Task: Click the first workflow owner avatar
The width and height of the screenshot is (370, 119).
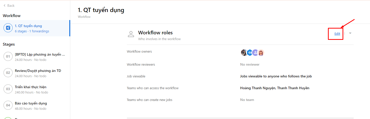Action: coord(244,53)
